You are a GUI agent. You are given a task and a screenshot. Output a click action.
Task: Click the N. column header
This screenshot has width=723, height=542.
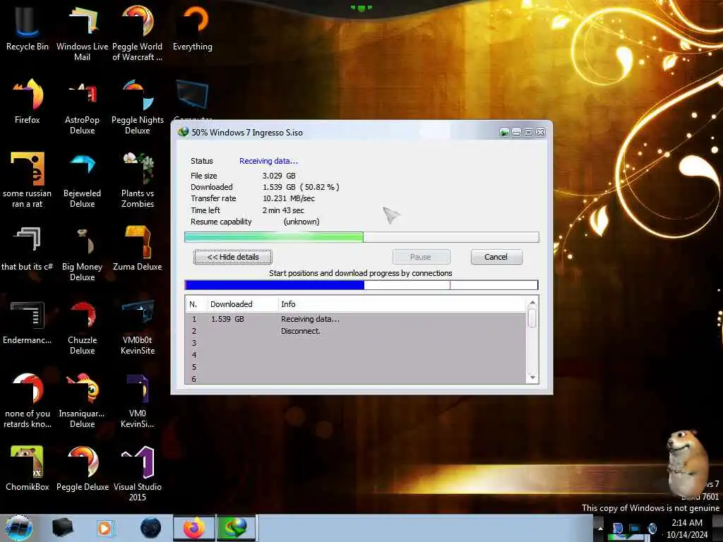[196, 304]
